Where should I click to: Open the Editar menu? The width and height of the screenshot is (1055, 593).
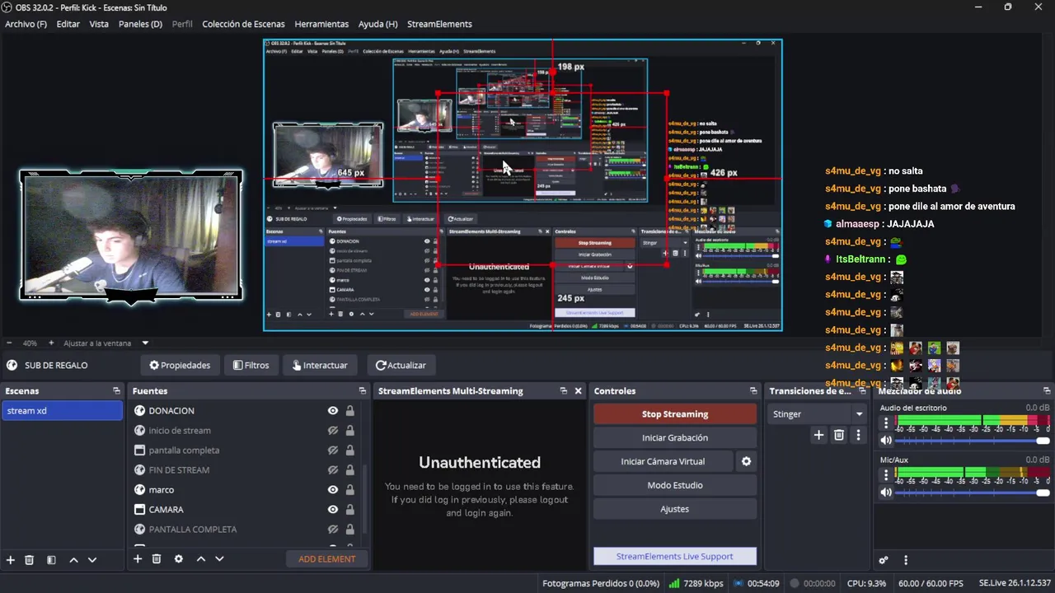68,24
